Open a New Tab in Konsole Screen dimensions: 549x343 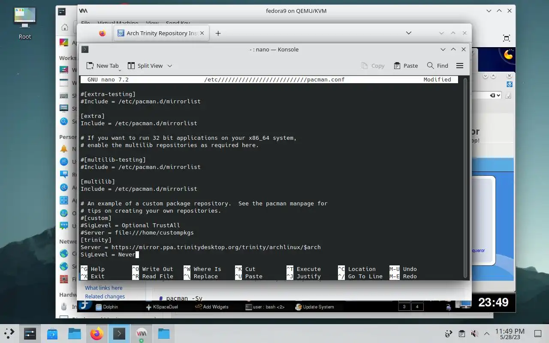(x=102, y=66)
